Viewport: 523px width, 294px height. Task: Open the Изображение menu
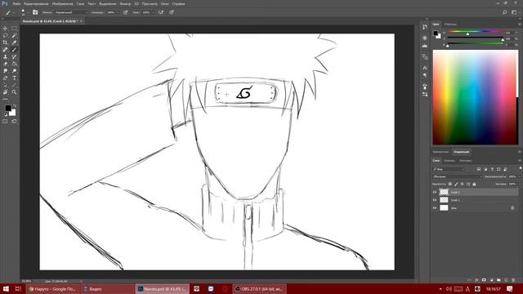(62, 4)
